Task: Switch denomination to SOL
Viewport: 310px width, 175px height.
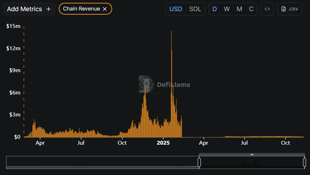Action: click(x=195, y=9)
